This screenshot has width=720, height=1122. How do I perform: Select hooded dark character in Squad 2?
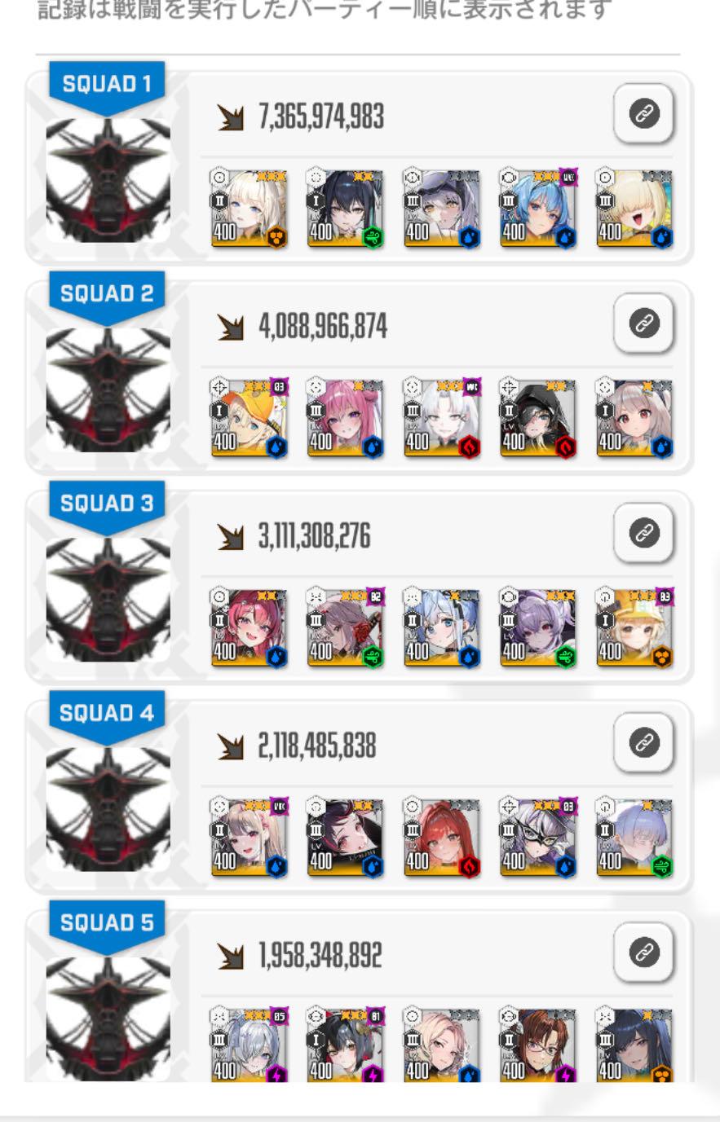coord(537,418)
